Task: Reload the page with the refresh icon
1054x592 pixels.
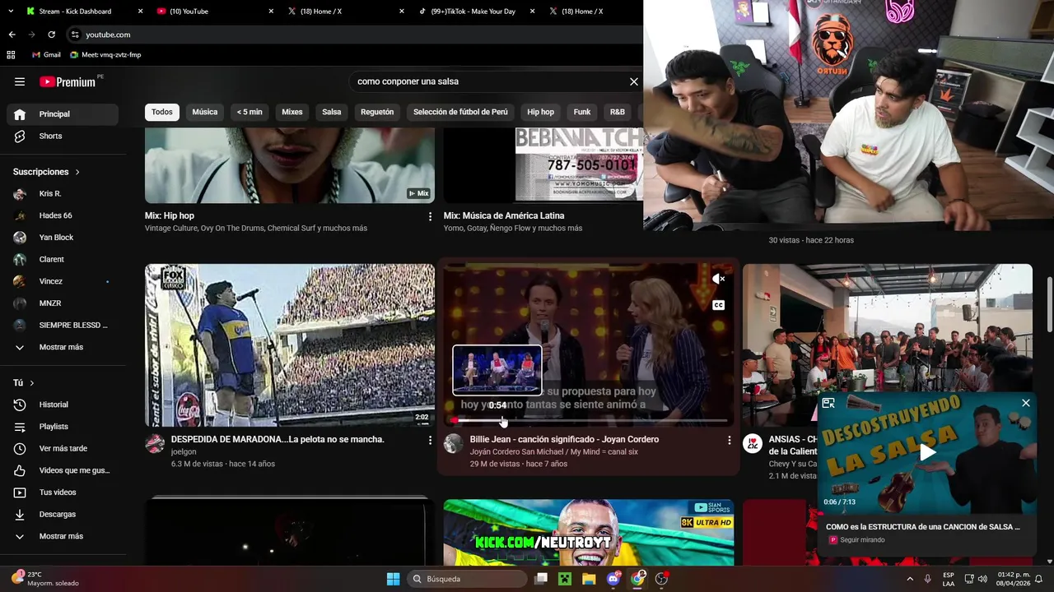Action: click(51, 35)
